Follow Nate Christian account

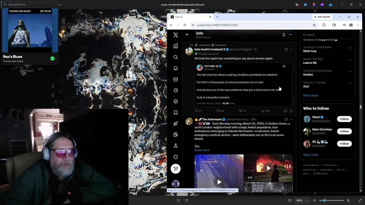tap(344, 131)
